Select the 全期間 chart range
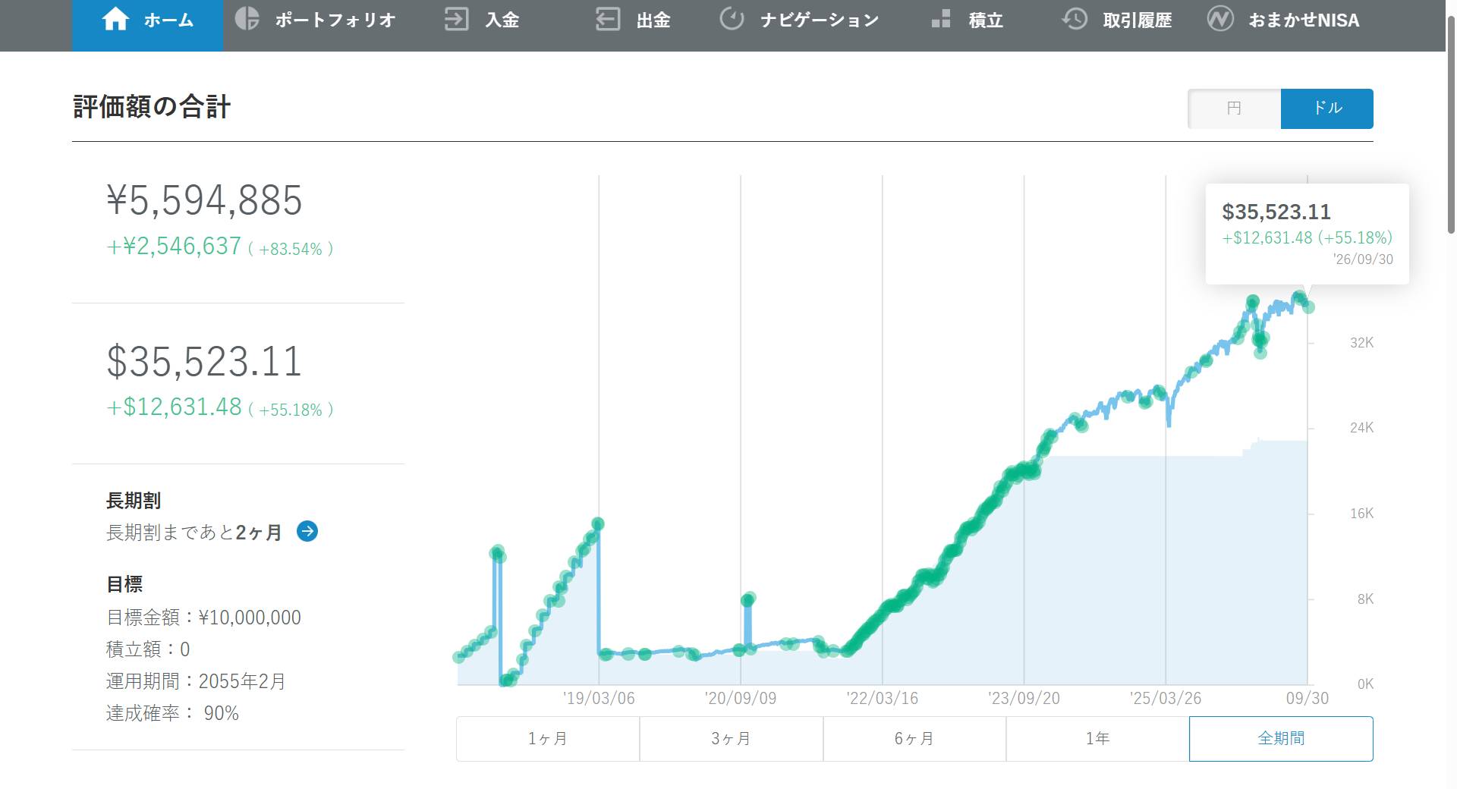 point(1281,738)
